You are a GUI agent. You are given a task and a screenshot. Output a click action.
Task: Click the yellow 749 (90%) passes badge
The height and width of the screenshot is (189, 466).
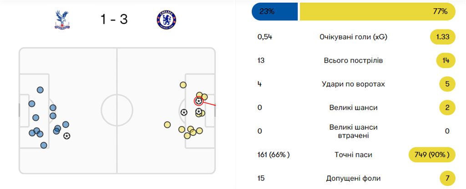point(432,155)
